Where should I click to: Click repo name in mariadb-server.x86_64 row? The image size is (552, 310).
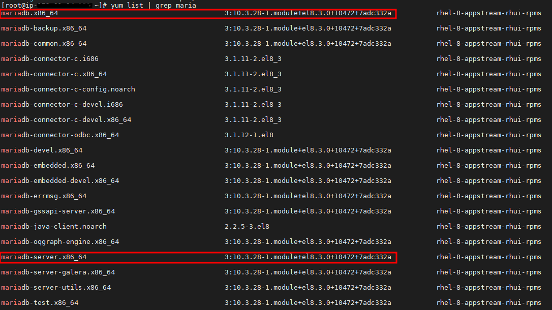[488, 257]
